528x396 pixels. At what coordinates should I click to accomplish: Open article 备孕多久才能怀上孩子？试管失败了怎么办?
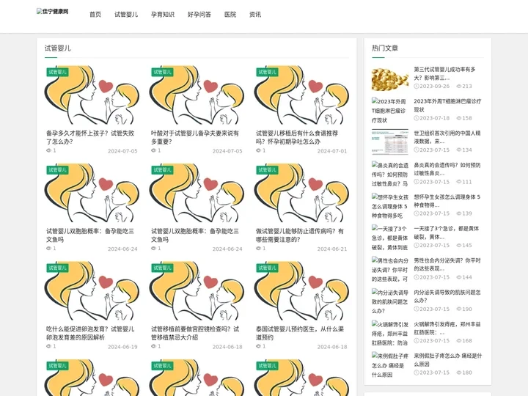(x=90, y=137)
